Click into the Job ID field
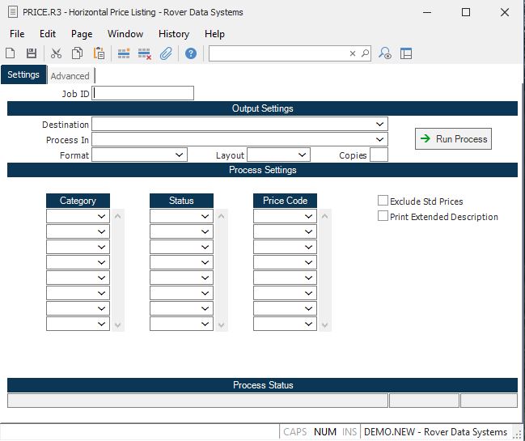525x441 pixels. tap(143, 93)
